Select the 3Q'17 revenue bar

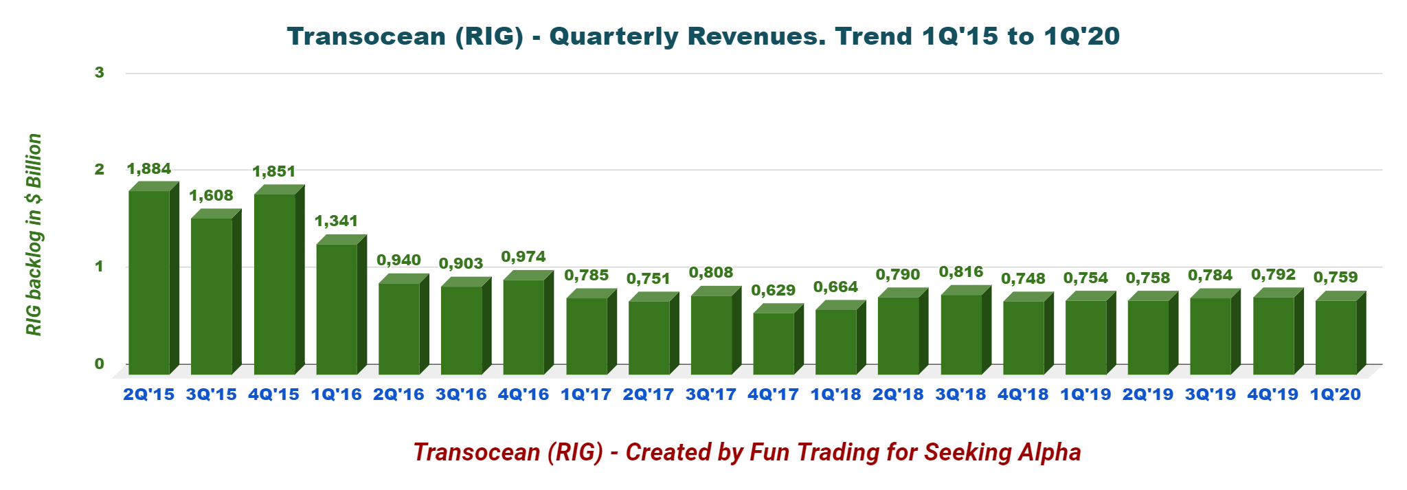click(x=717, y=331)
